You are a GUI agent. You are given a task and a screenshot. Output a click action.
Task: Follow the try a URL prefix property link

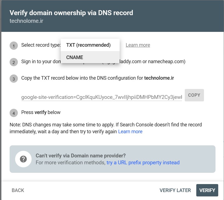coord(143,163)
